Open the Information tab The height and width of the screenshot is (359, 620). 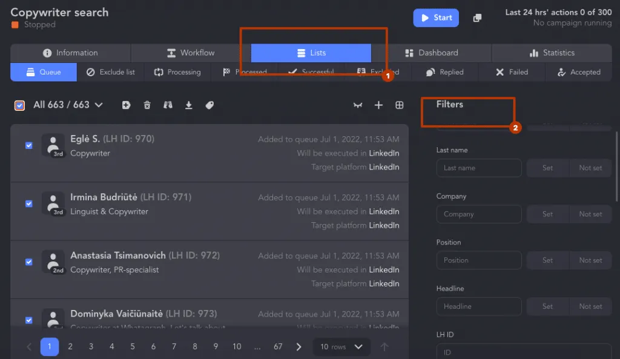click(70, 53)
